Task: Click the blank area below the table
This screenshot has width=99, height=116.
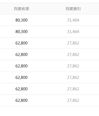Action: pyautogui.click(x=50, y=111)
